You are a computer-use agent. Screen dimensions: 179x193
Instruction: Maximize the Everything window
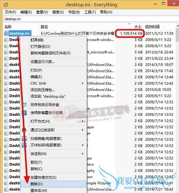(163, 4)
